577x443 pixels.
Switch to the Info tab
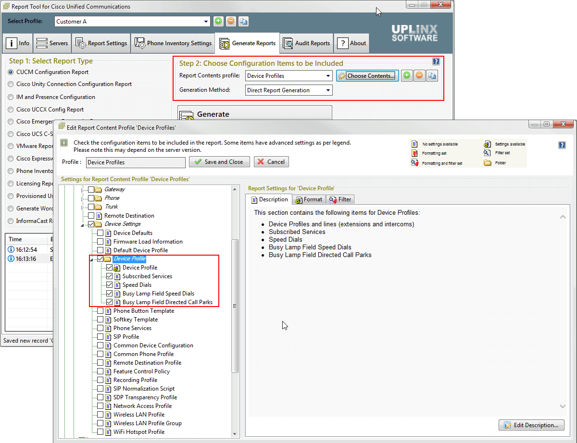[x=18, y=43]
